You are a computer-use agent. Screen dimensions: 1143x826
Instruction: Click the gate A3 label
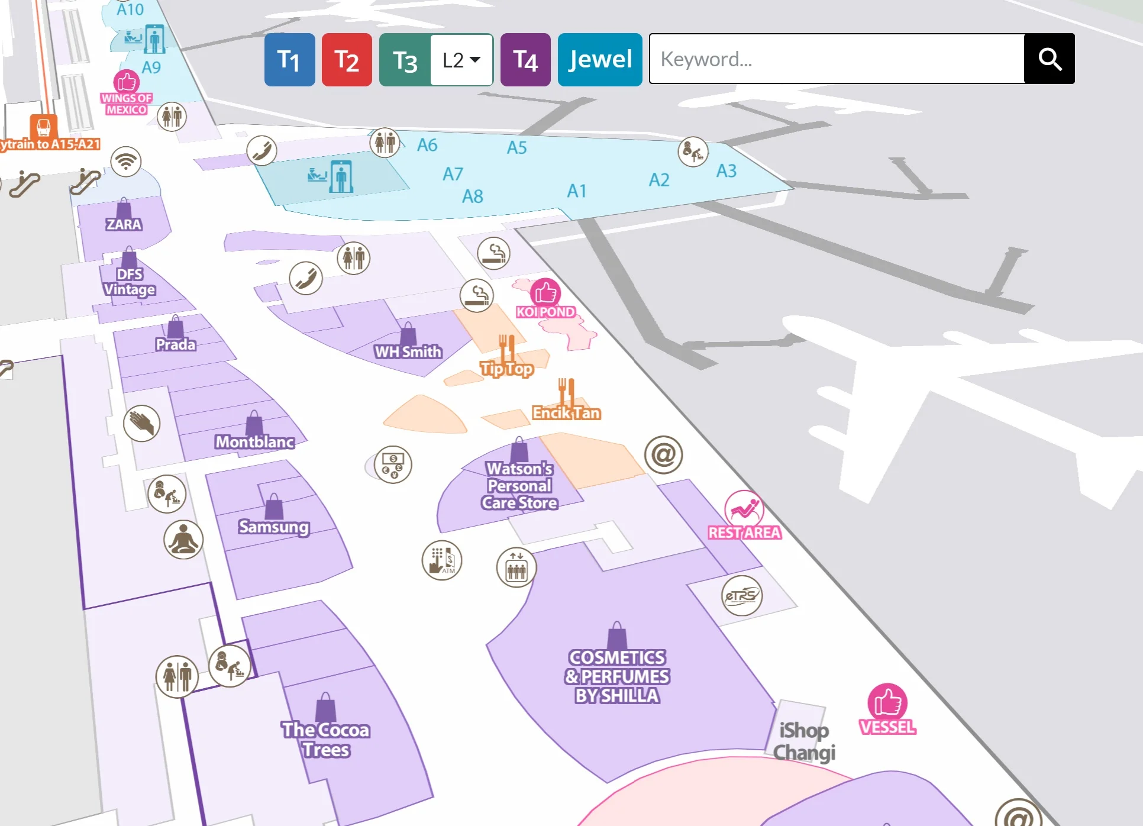(x=727, y=171)
